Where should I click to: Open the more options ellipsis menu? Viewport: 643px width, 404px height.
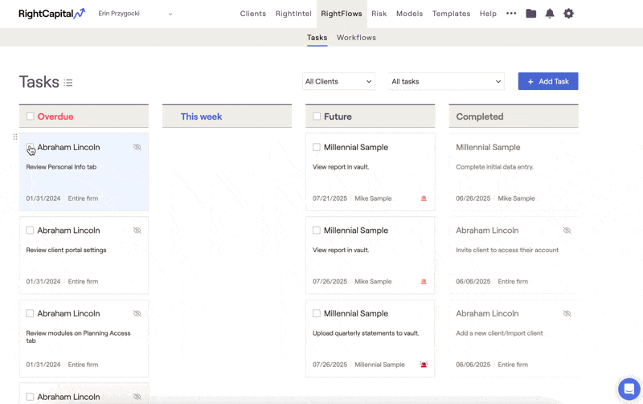tap(511, 14)
